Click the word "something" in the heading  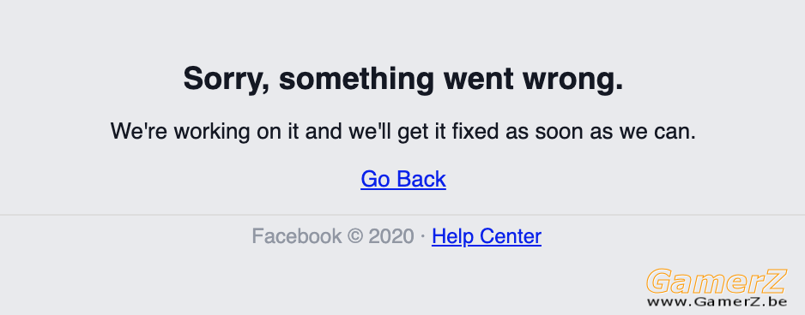357,80
